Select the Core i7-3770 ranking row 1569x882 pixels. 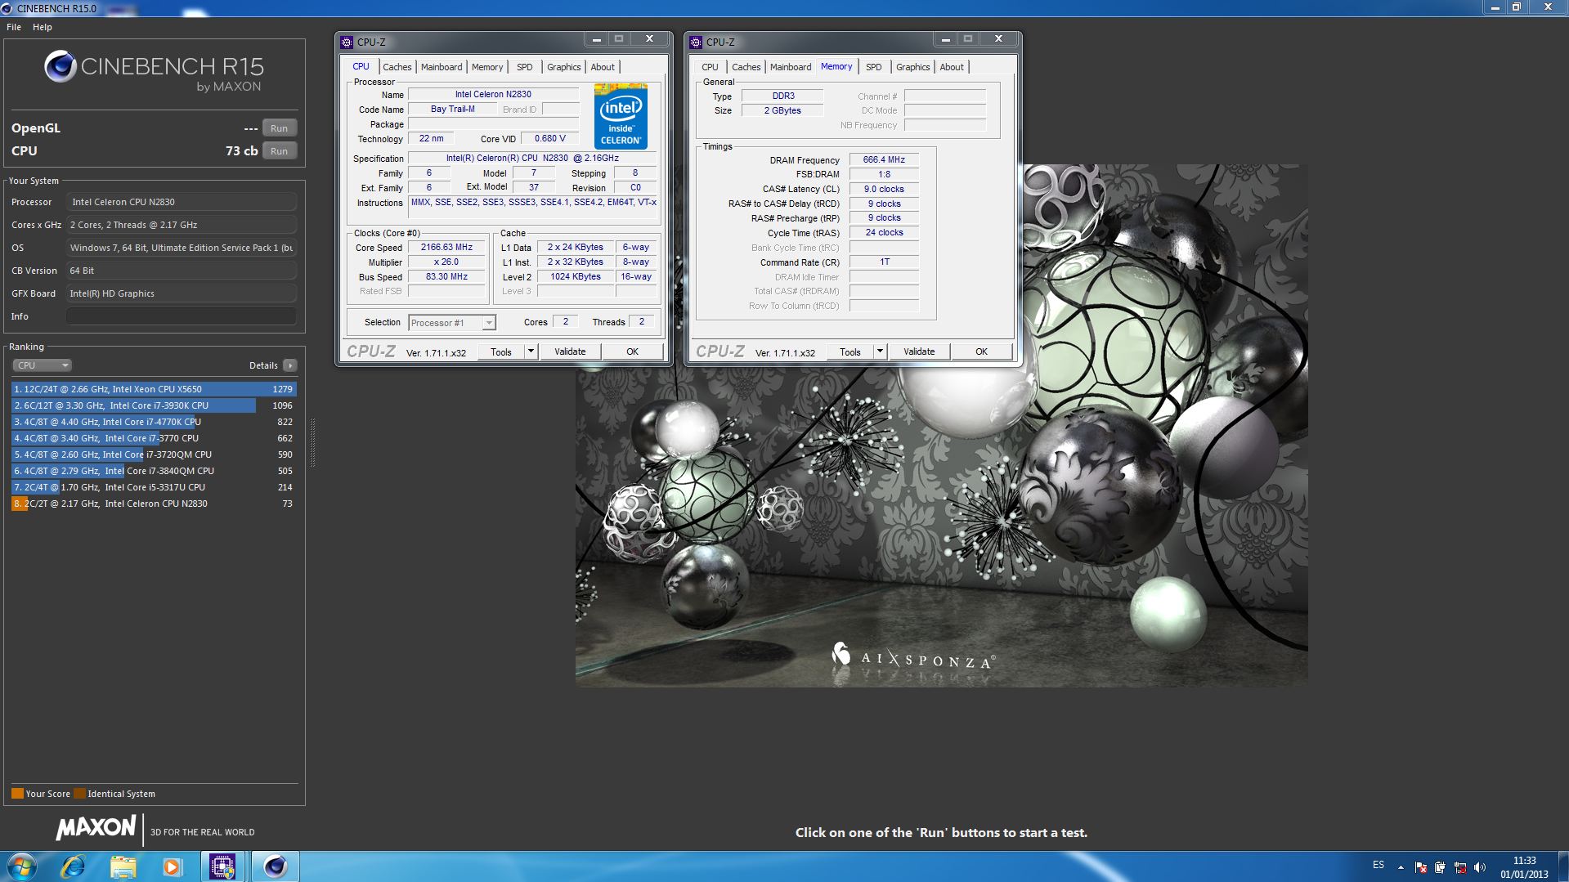(x=154, y=438)
